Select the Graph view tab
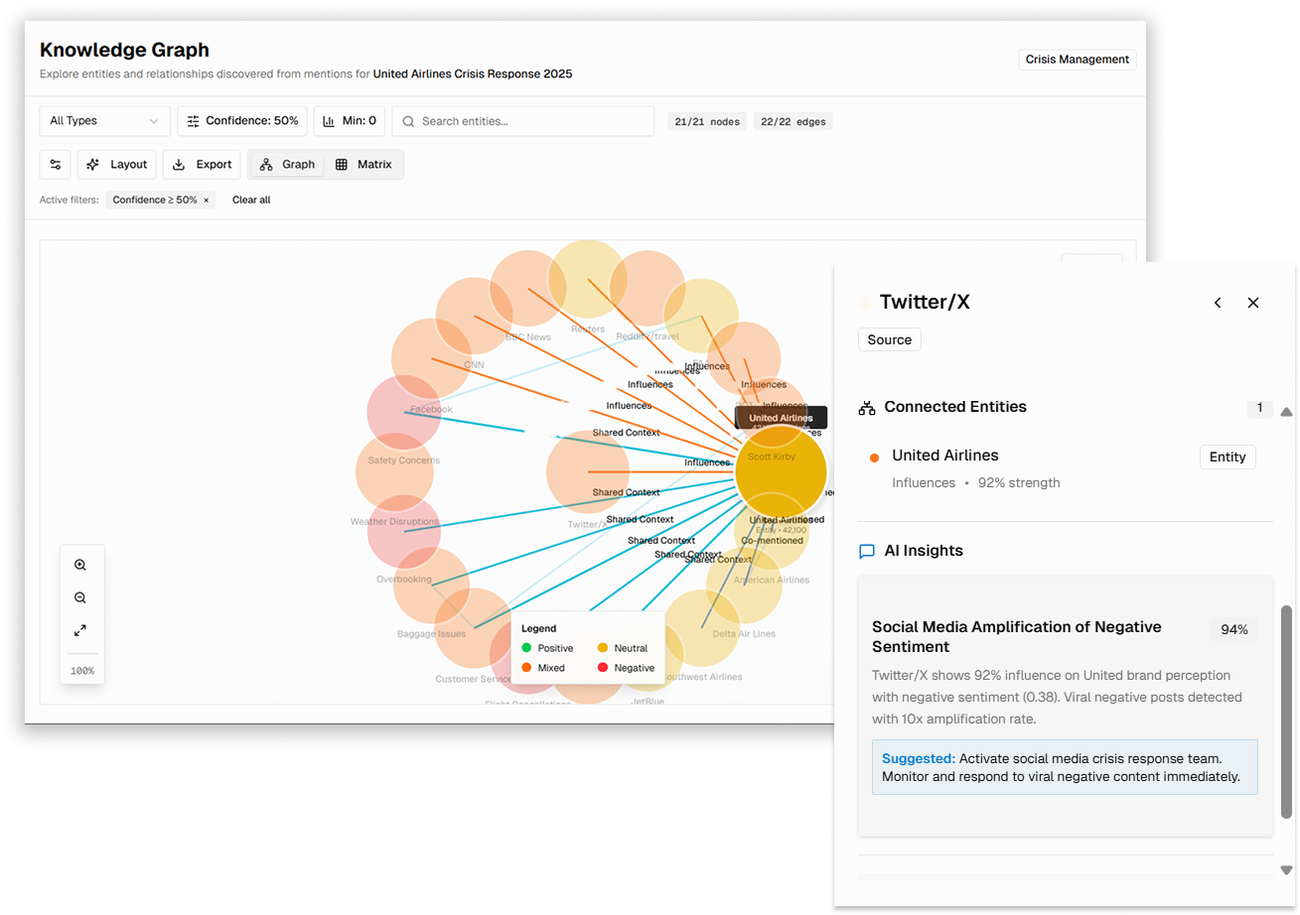This screenshot has width=1300, height=915. point(286,164)
